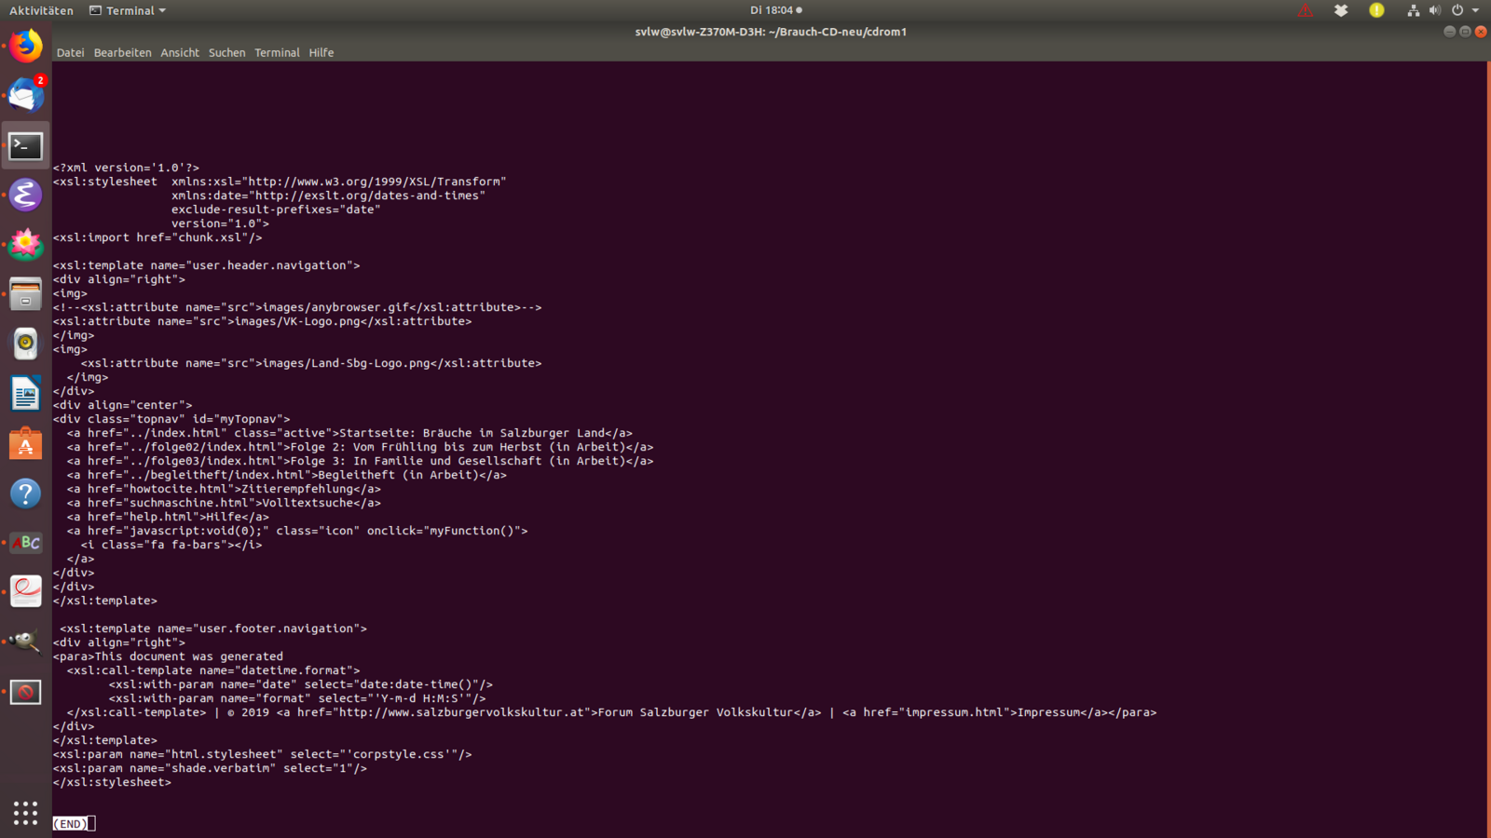This screenshot has height=838, width=1491.
Task: Click the Aktivitäten overview button
Action: 41,10
